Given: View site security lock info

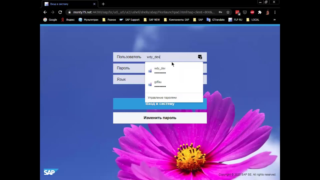Looking at the screenshot, I should pos(69,12).
